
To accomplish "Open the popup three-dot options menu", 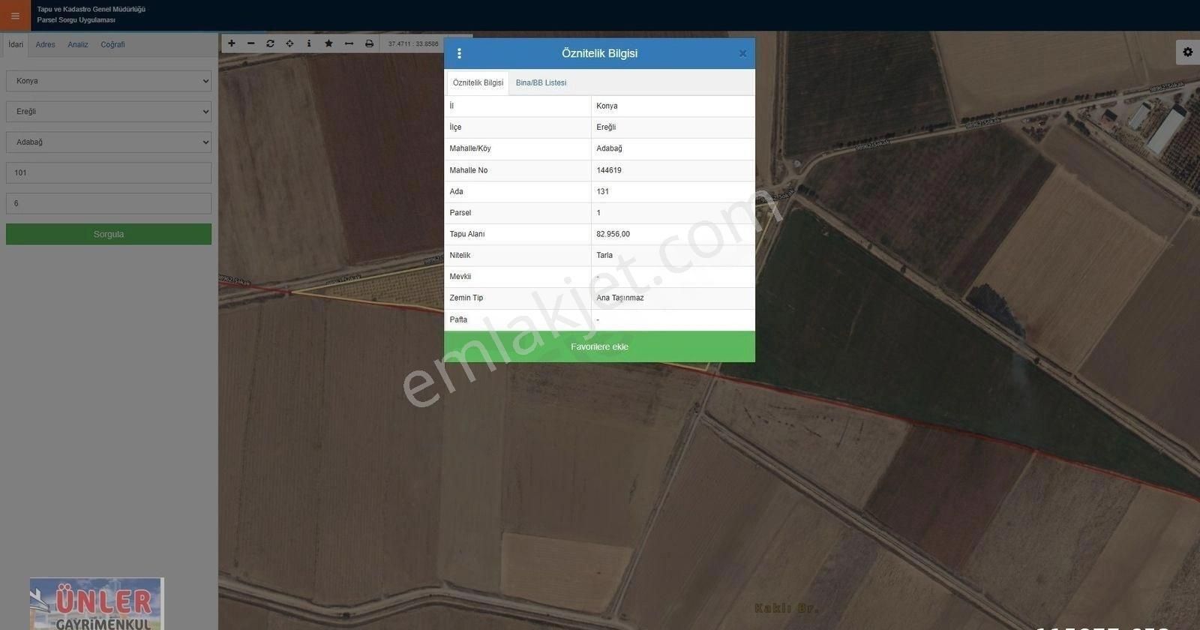I will click(459, 53).
